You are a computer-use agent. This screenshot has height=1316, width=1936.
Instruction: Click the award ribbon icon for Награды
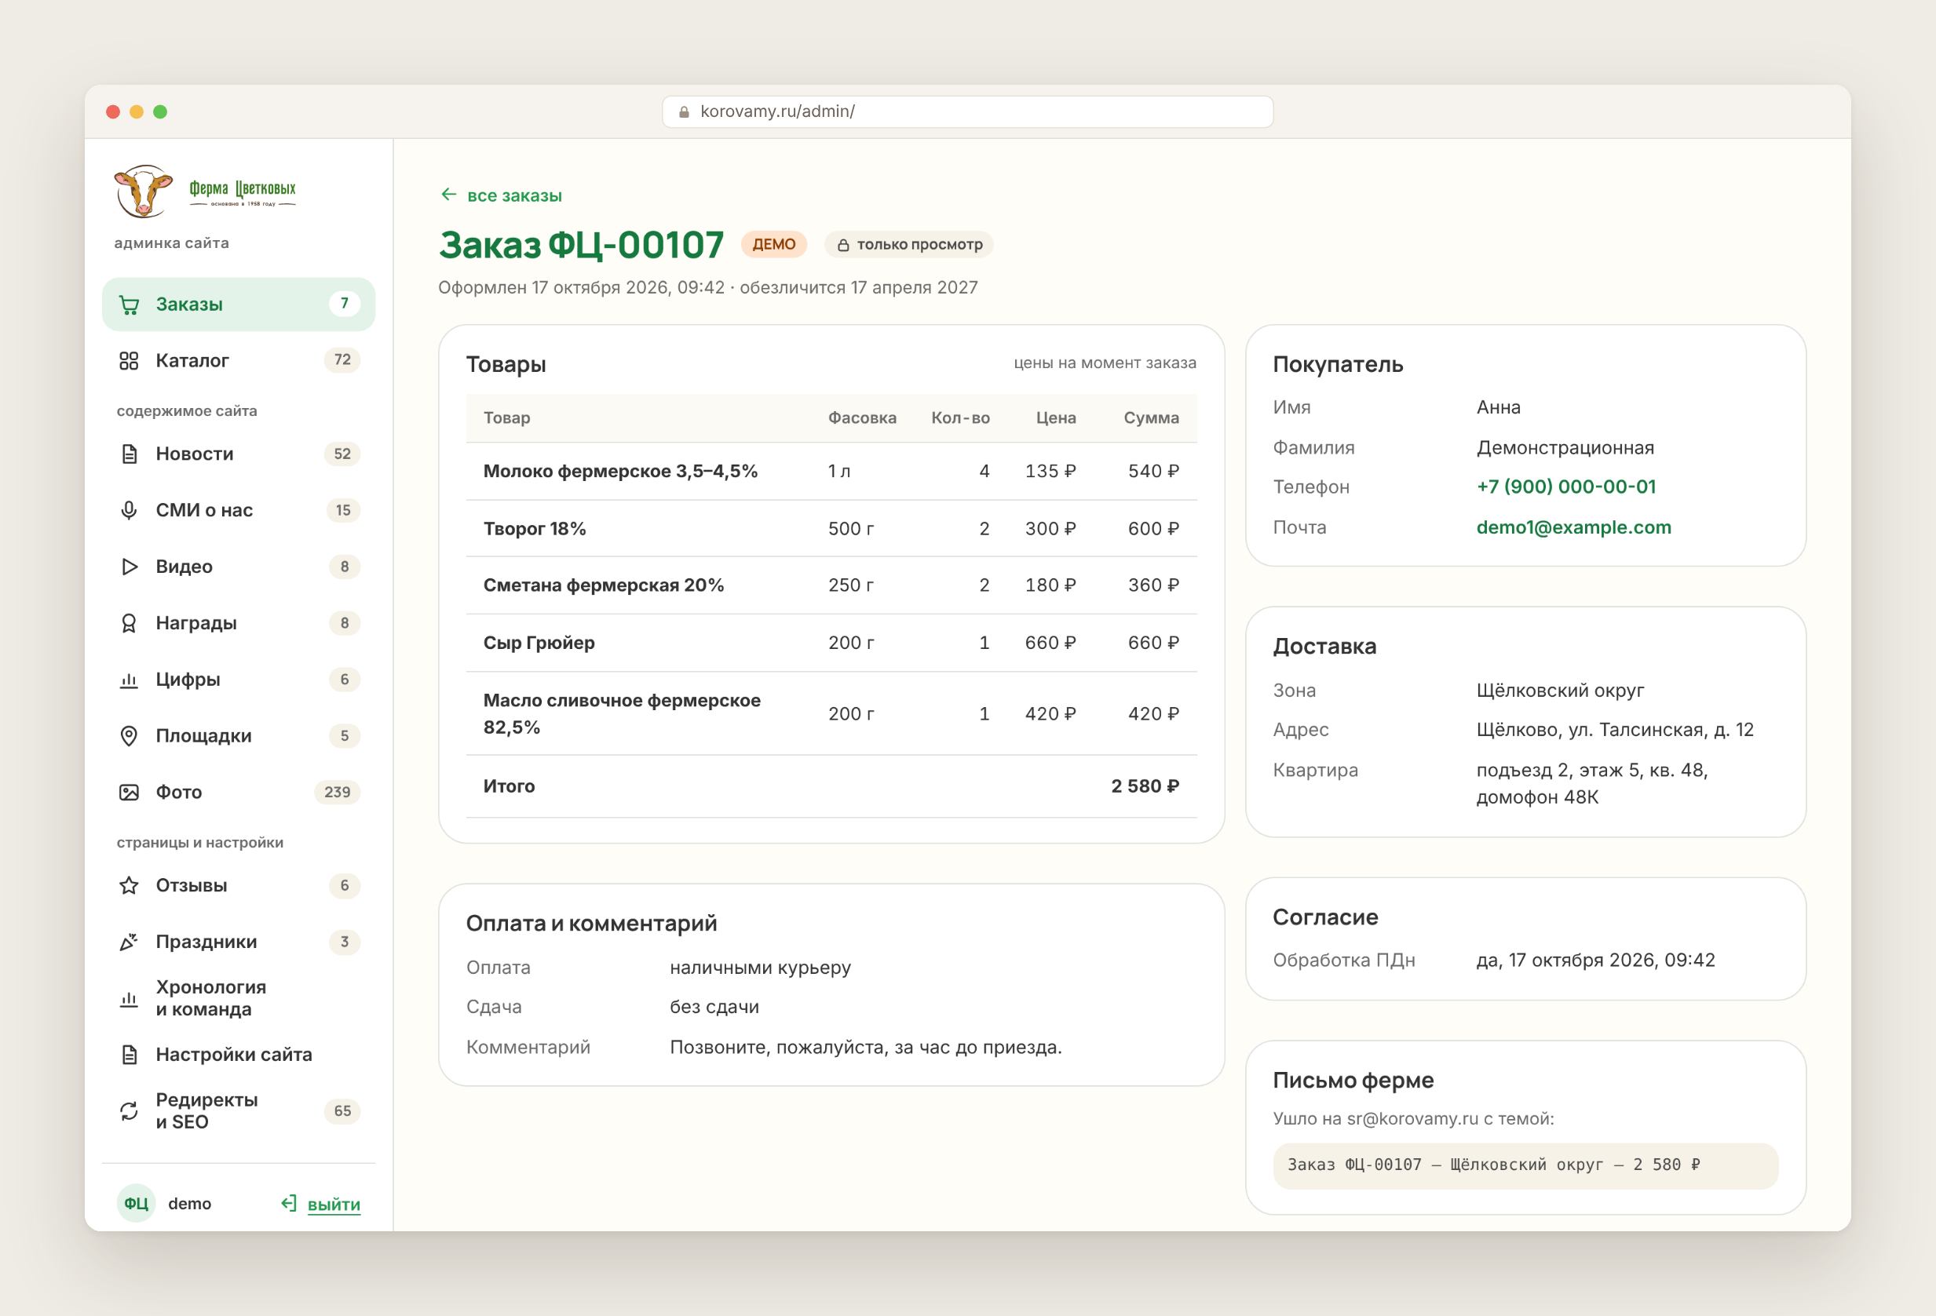click(x=129, y=624)
